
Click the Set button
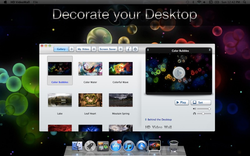click(201, 102)
